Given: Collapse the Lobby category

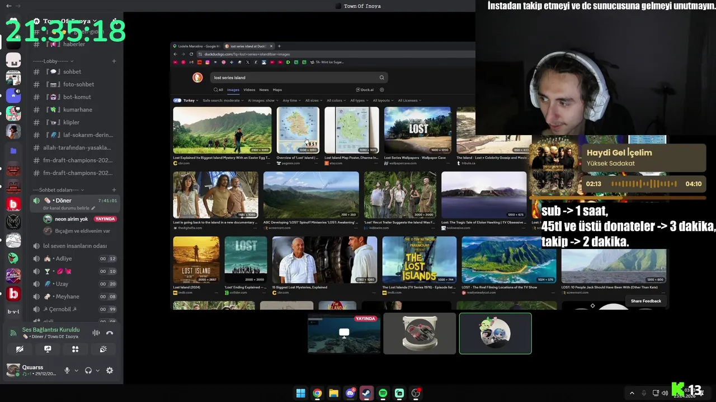Looking at the screenshot, I should 53,61.
